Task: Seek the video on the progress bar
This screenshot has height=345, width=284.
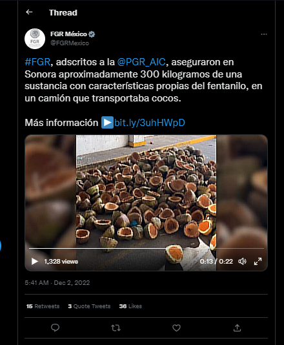Action: tap(147, 248)
